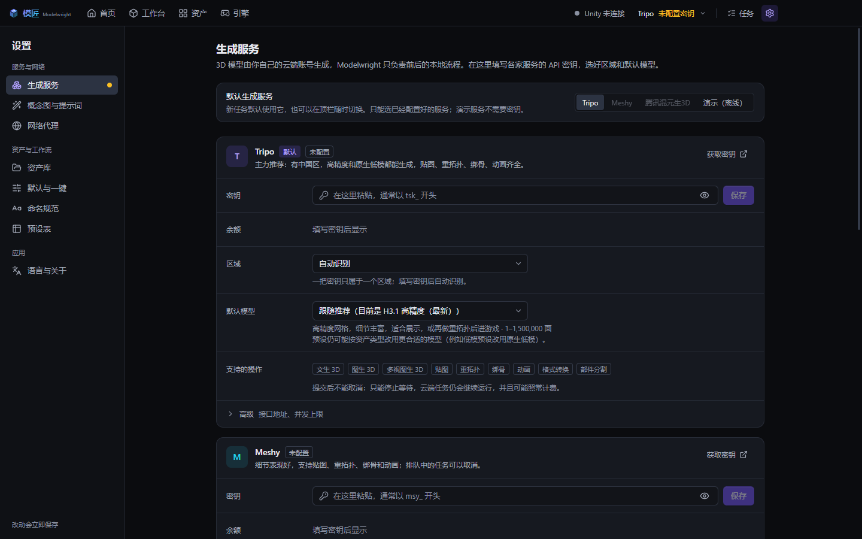Click the 重拓扑 operation tag
This screenshot has height=539, width=862.
click(x=470, y=370)
